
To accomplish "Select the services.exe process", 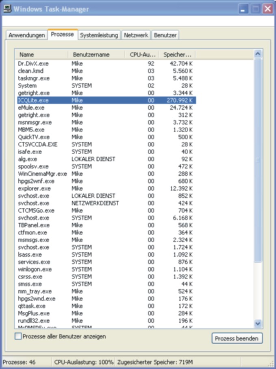I will [106, 262].
